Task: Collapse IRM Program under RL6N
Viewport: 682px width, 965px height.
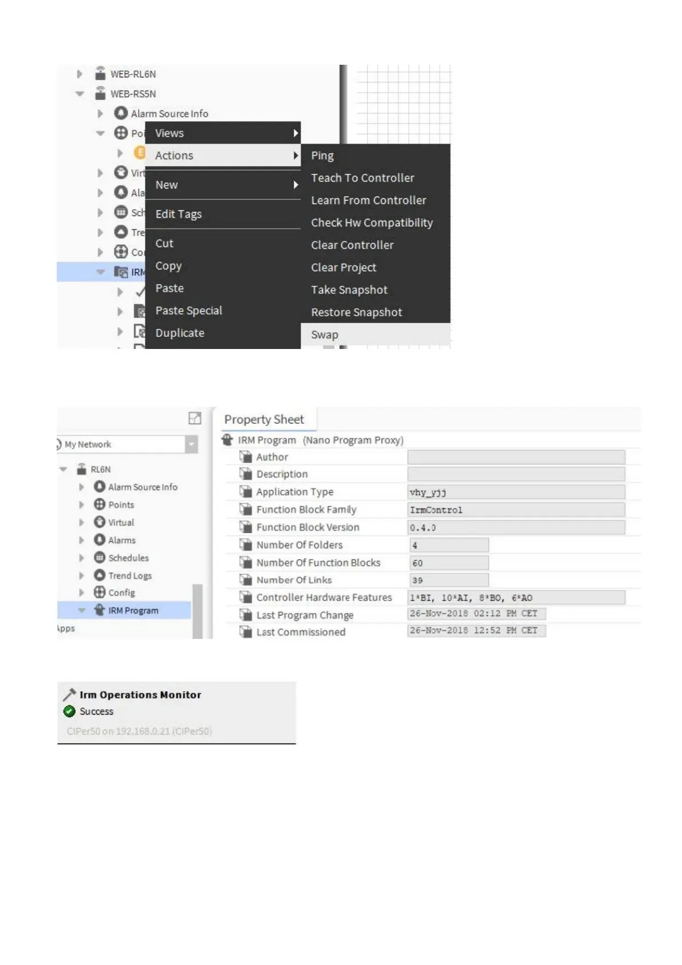Action: point(82,610)
